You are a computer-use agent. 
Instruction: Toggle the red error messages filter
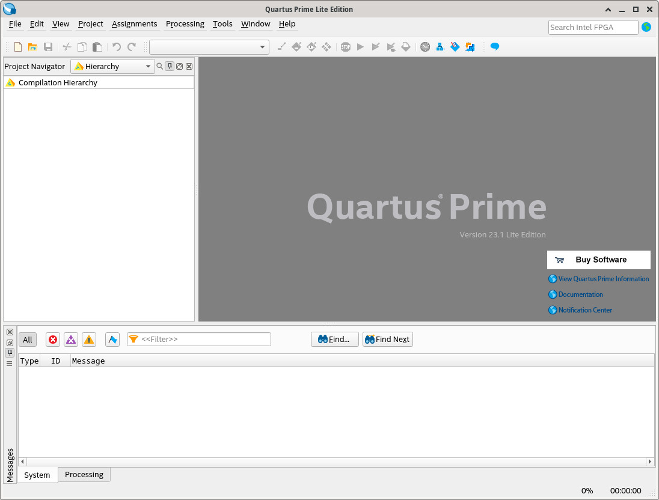coord(52,340)
